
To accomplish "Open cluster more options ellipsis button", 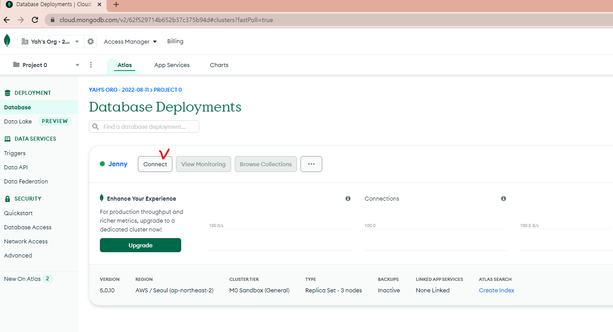I will 311,164.
